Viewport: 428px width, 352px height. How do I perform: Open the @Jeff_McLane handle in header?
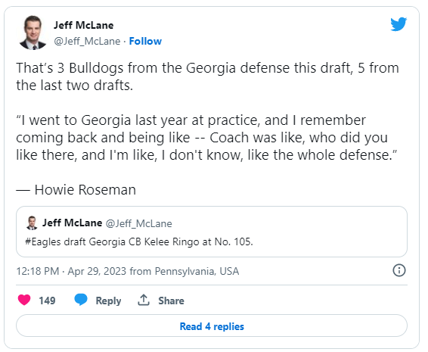pos(87,42)
